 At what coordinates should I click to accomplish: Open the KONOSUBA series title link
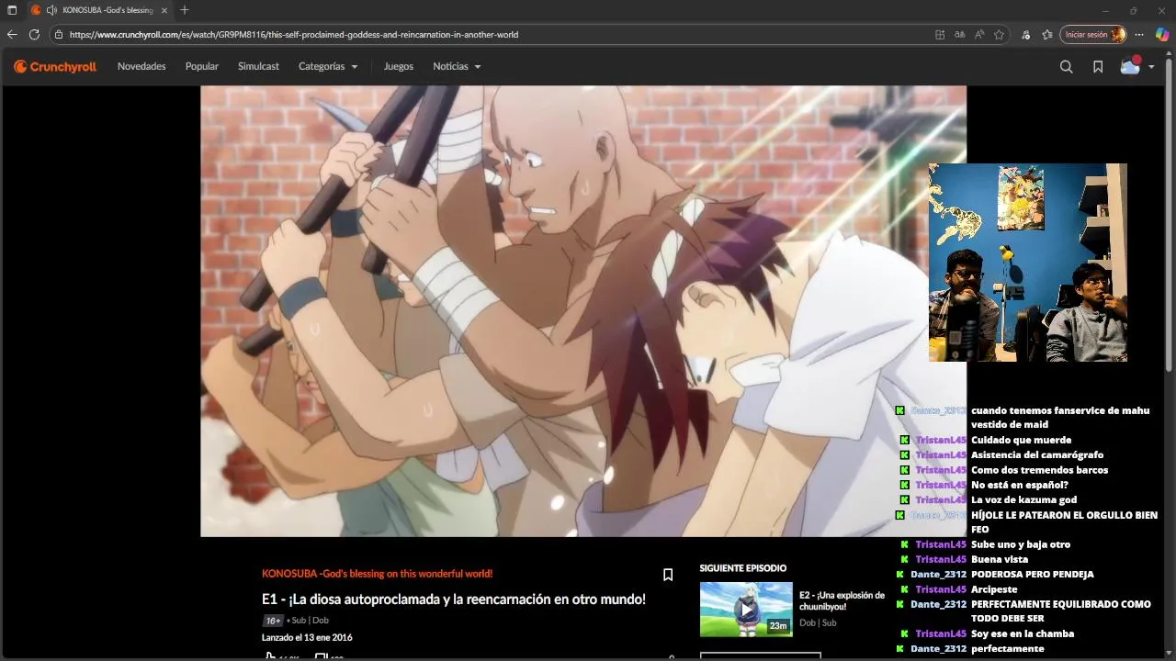pos(377,574)
